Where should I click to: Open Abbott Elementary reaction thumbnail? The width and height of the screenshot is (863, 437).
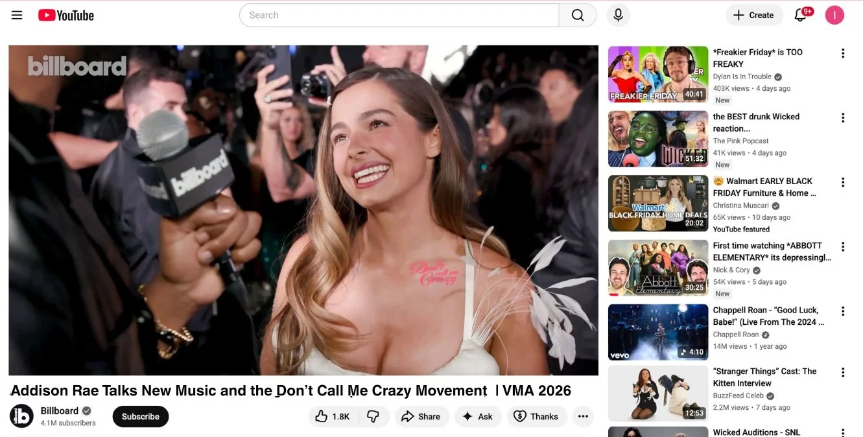click(x=658, y=268)
